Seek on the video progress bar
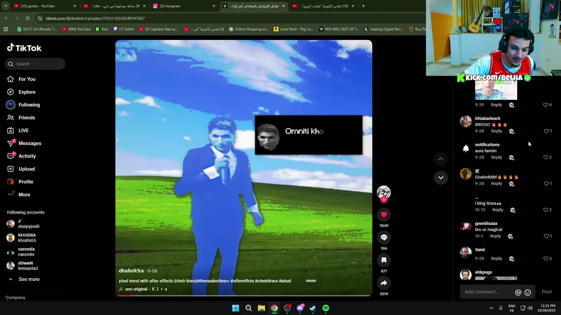The width and height of the screenshot is (561, 315). coord(244,295)
